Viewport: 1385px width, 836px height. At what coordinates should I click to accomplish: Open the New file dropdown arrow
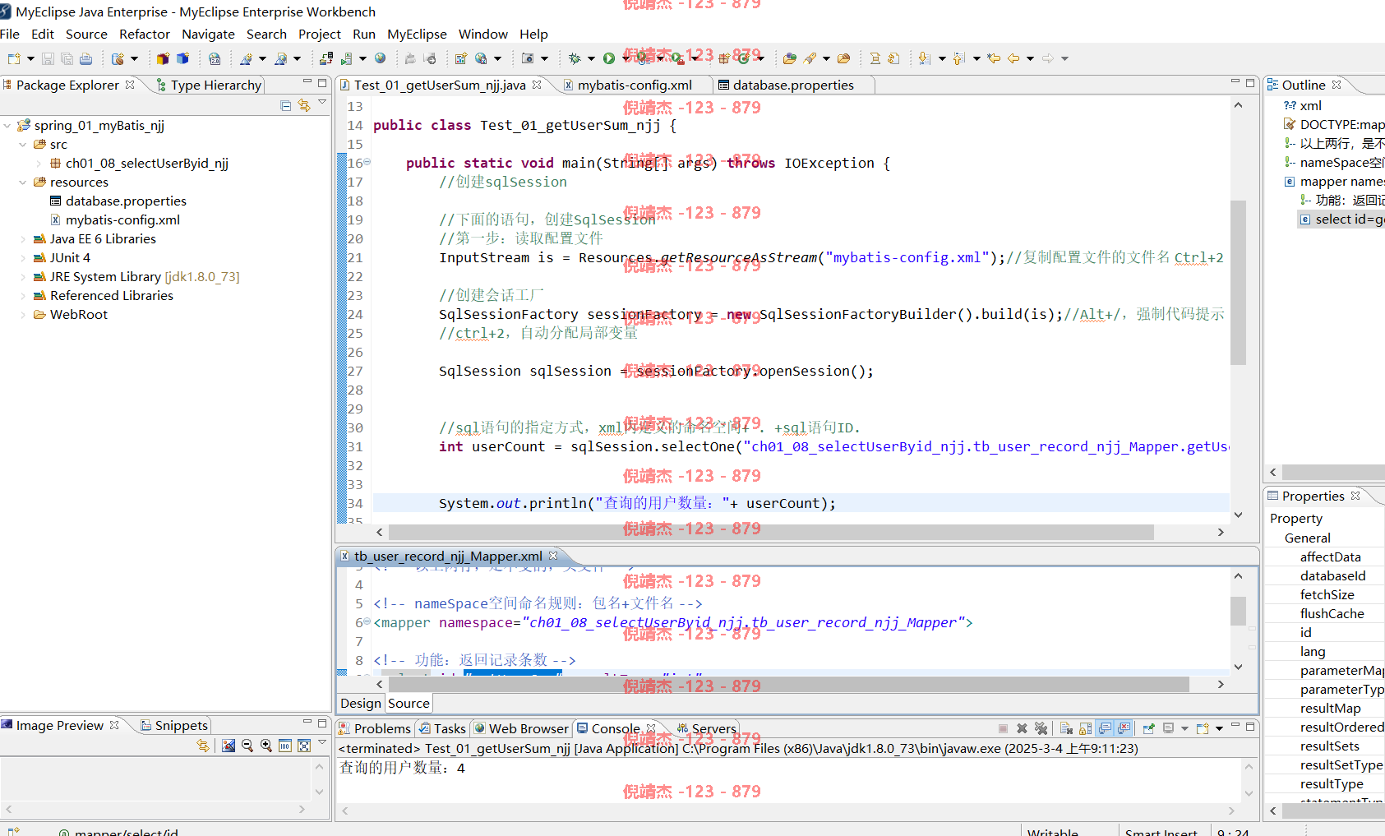30,58
